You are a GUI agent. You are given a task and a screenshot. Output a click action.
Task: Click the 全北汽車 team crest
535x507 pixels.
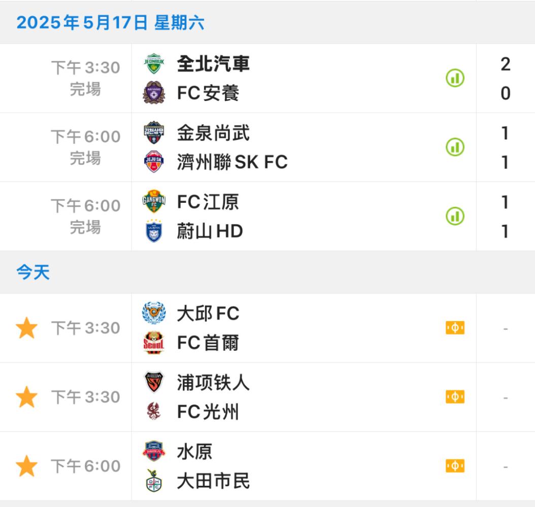154,64
